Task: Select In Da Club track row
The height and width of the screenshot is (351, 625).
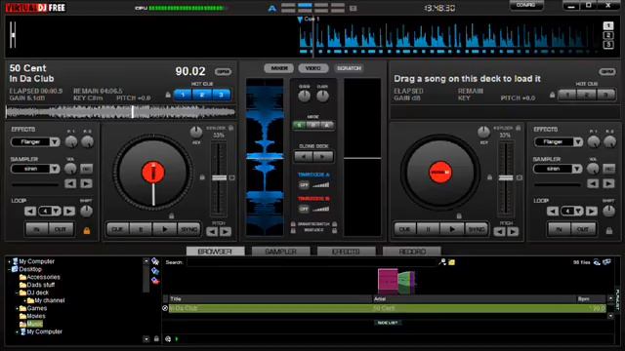Action: point(387,308)
